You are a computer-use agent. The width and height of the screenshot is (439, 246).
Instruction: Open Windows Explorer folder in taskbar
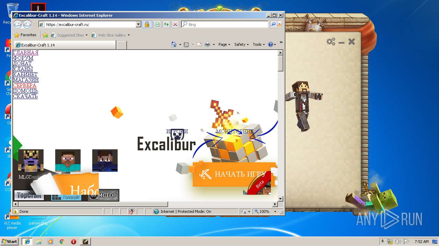(x=39, y=241)
